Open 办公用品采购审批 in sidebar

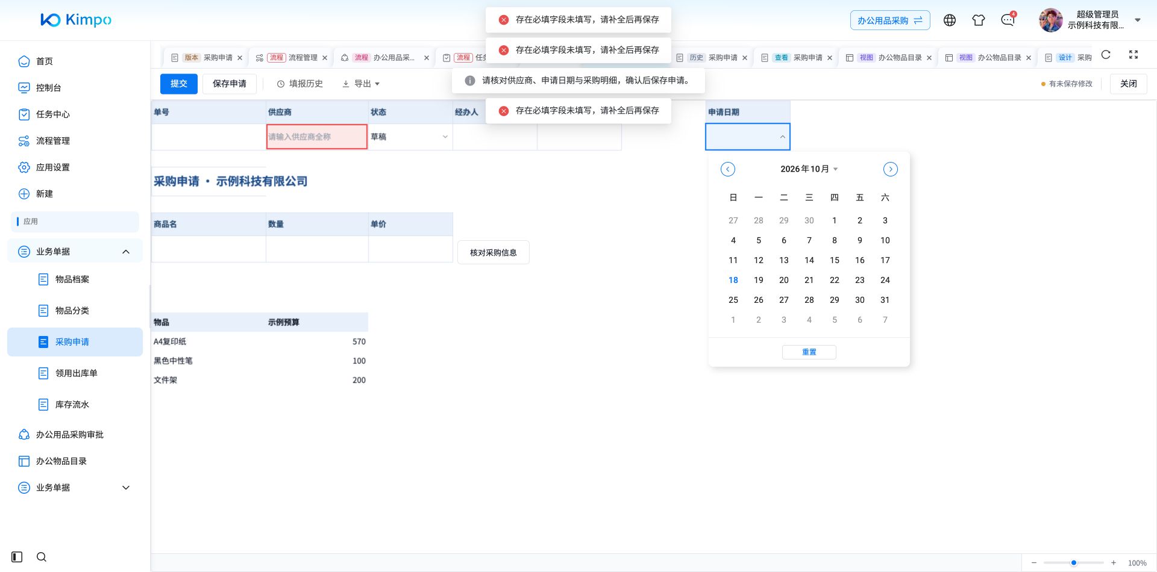(x=75, y=435)
